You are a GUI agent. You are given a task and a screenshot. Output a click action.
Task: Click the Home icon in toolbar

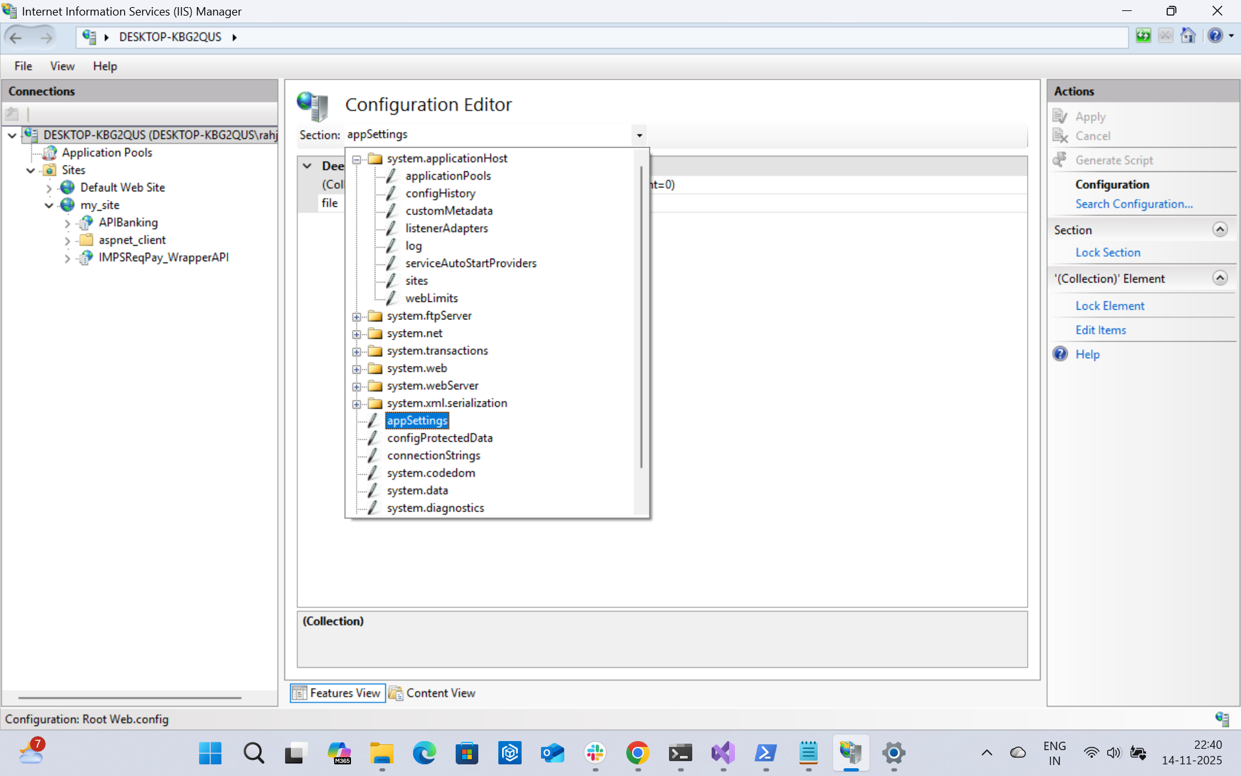coord(1187,36)
